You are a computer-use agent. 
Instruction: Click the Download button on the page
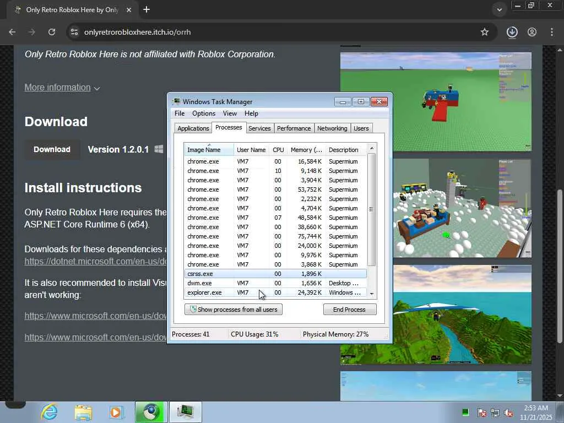pyautogui.click(x=52, y=149)
